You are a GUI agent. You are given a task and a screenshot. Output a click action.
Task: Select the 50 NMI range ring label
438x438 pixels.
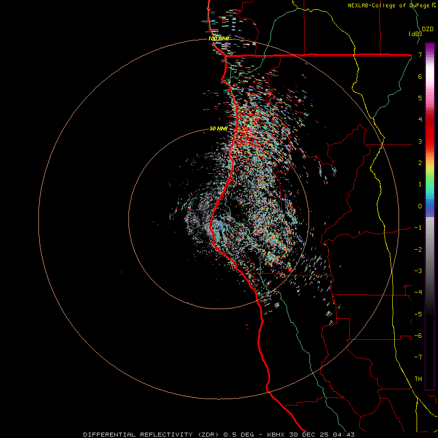pos(219,128)
